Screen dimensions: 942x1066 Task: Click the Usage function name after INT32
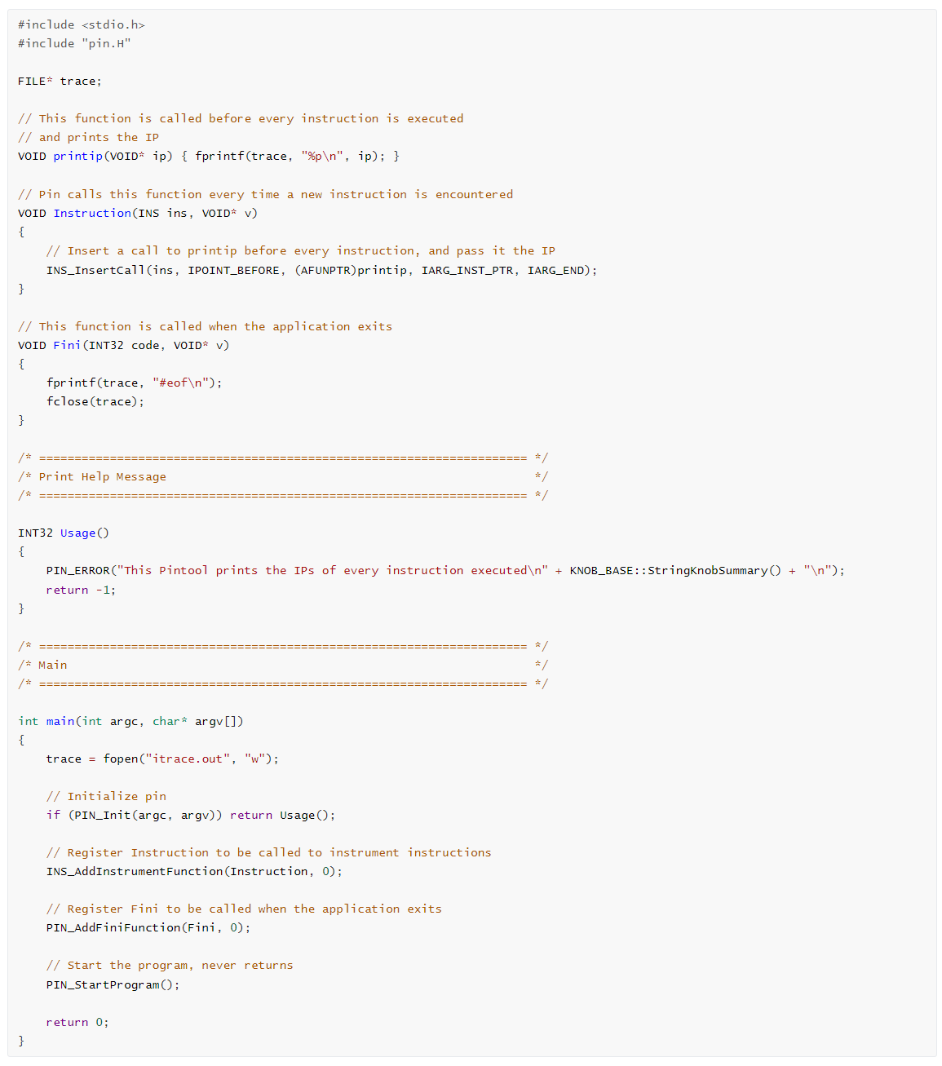(77, 533)
